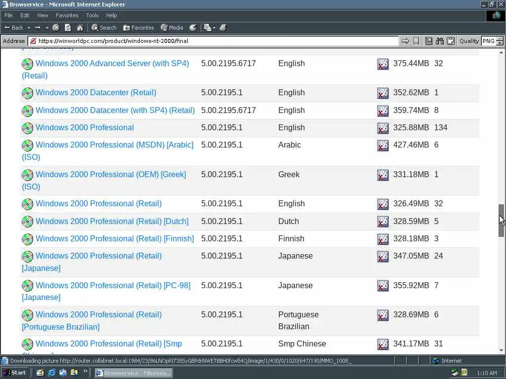Go to Home page icon
506x379 pixels.
pos(80,28)
